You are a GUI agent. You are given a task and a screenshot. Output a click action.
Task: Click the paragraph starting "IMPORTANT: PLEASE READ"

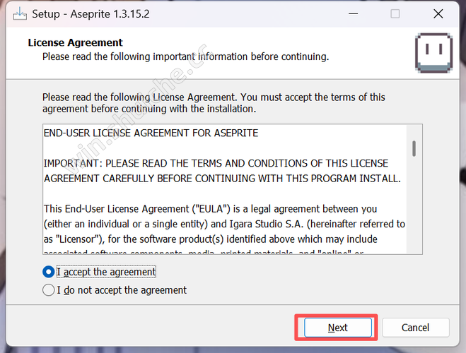[222, 171]
